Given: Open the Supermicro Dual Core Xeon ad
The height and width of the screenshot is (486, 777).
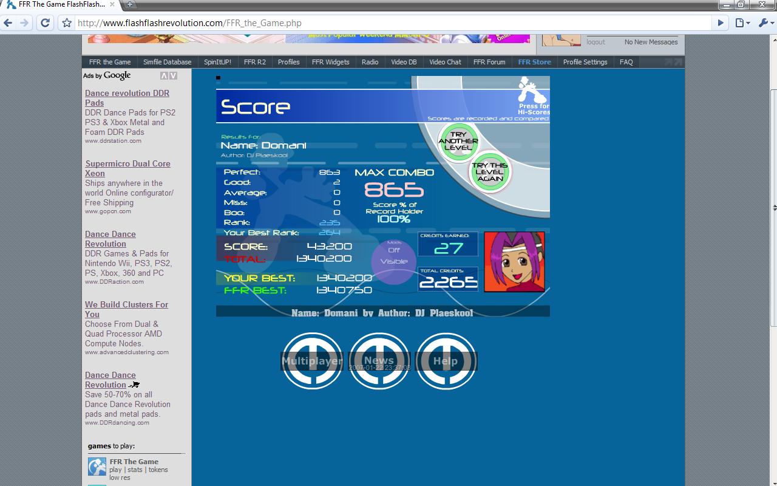Looking at the screenshot, I should tap(127, 168).
